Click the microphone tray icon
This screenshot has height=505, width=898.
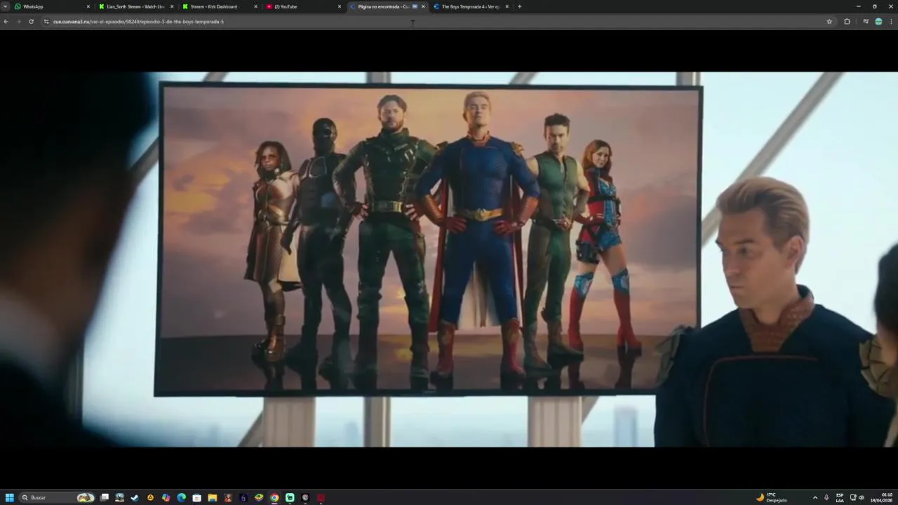(826, 497)
